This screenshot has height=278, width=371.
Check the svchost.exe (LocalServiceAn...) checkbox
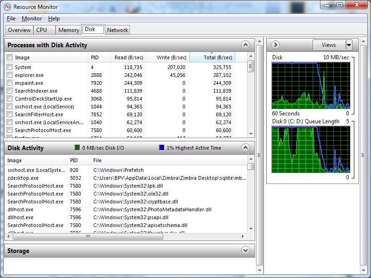(9, 122)
